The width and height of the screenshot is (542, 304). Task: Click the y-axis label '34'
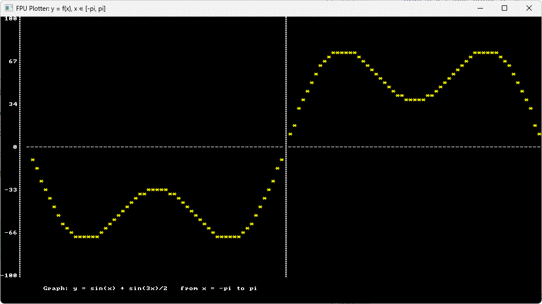point(13,104)
